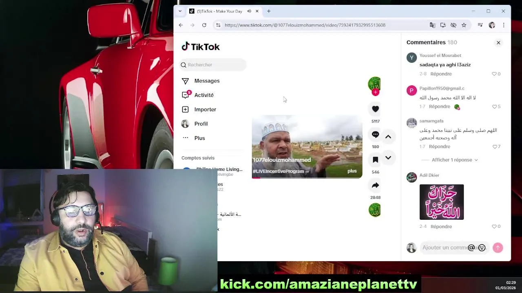Image resolution: width=522 pixels, height=293 pixels.
Task: Open the TikTok logo home link
Action: tap(201, 47)
